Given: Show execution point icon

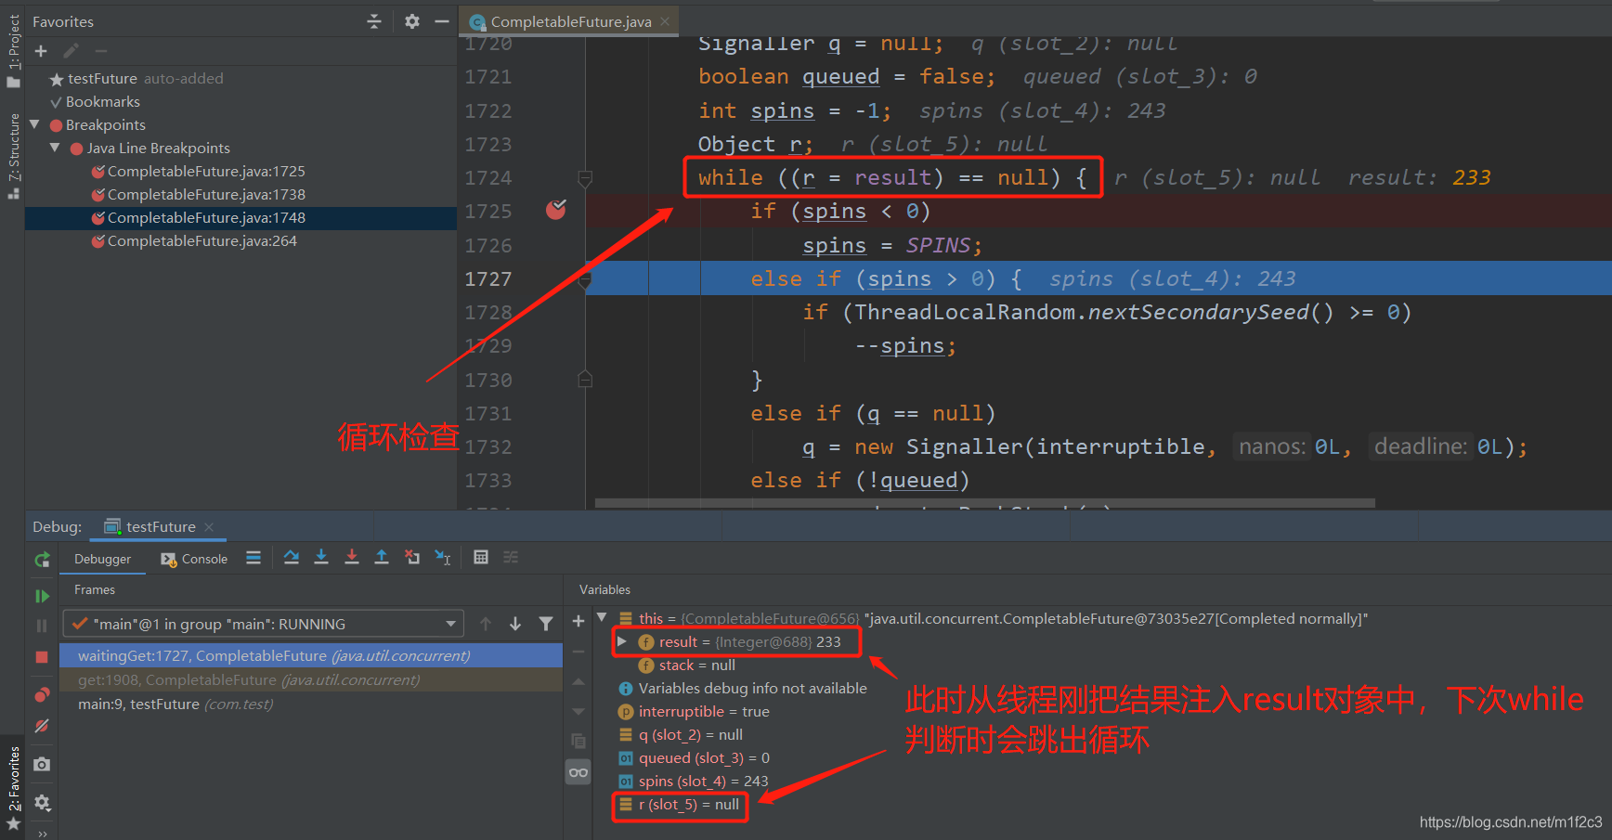Looking at the screenshot, I should point(253,558).
